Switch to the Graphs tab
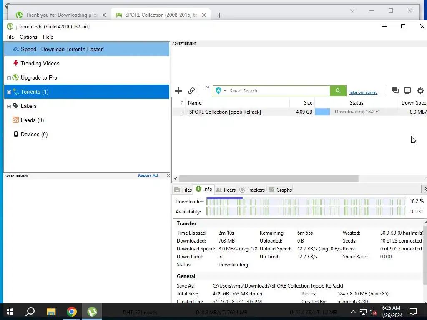The width and height of the screenshot is (427, 320). (x=280, y=190)
